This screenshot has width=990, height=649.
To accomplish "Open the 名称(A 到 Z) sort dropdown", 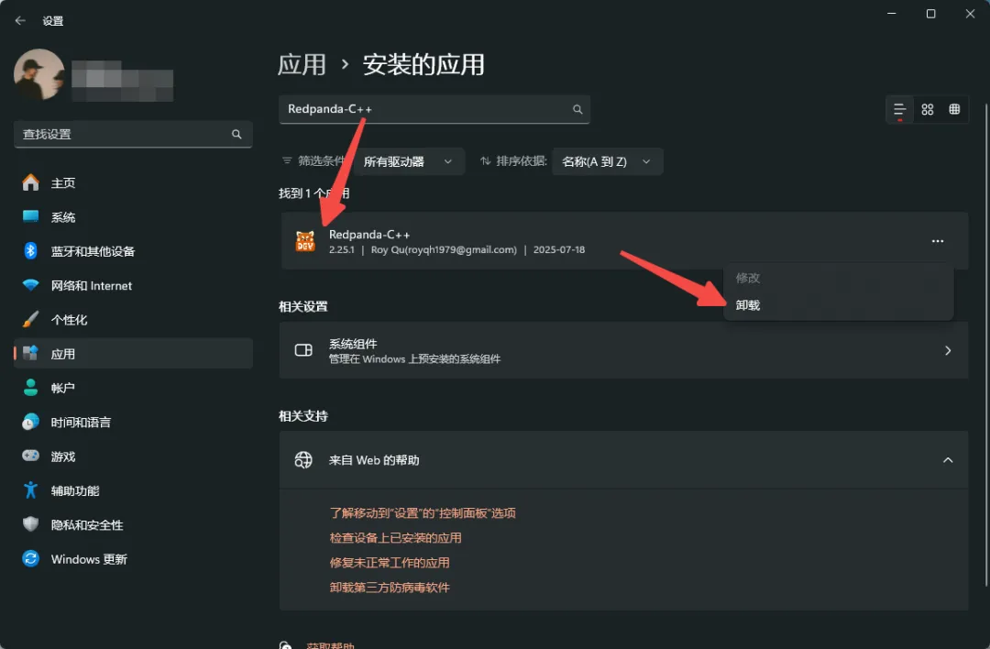I will 608,161.
